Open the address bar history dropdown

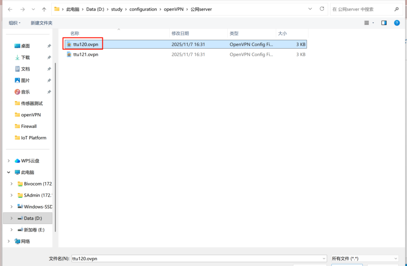(x=310, y=9)
